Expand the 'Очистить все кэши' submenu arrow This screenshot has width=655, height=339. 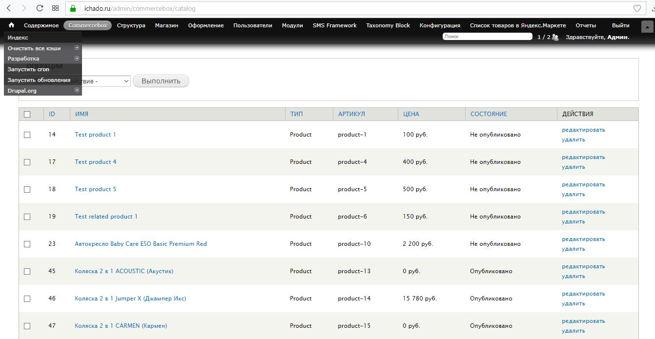click(77, 48)
